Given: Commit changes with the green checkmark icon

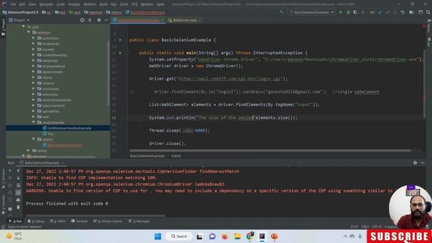Looking at the screenshot, I should click(x=387, y=12).
